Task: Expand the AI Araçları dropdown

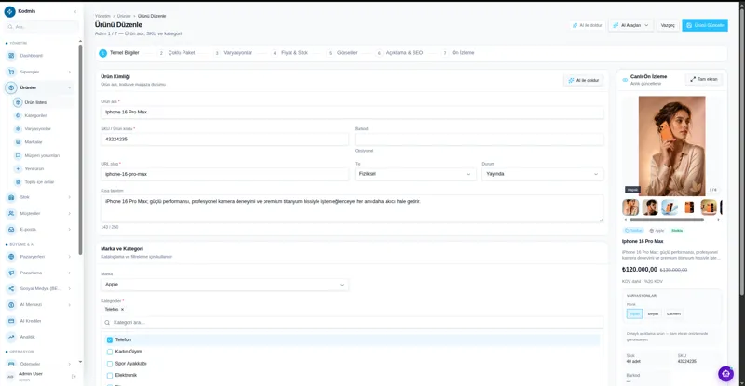Action: (630, 25)
